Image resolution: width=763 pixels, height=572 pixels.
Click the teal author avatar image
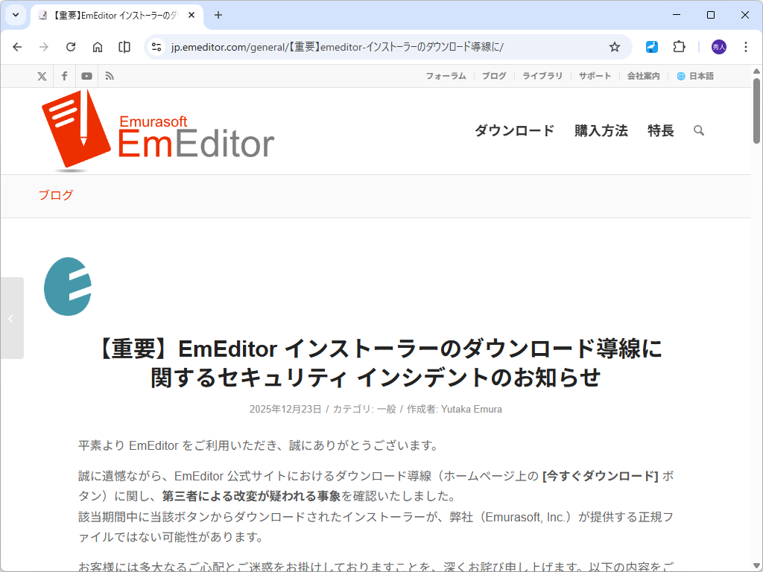click(x=68, y=287)
